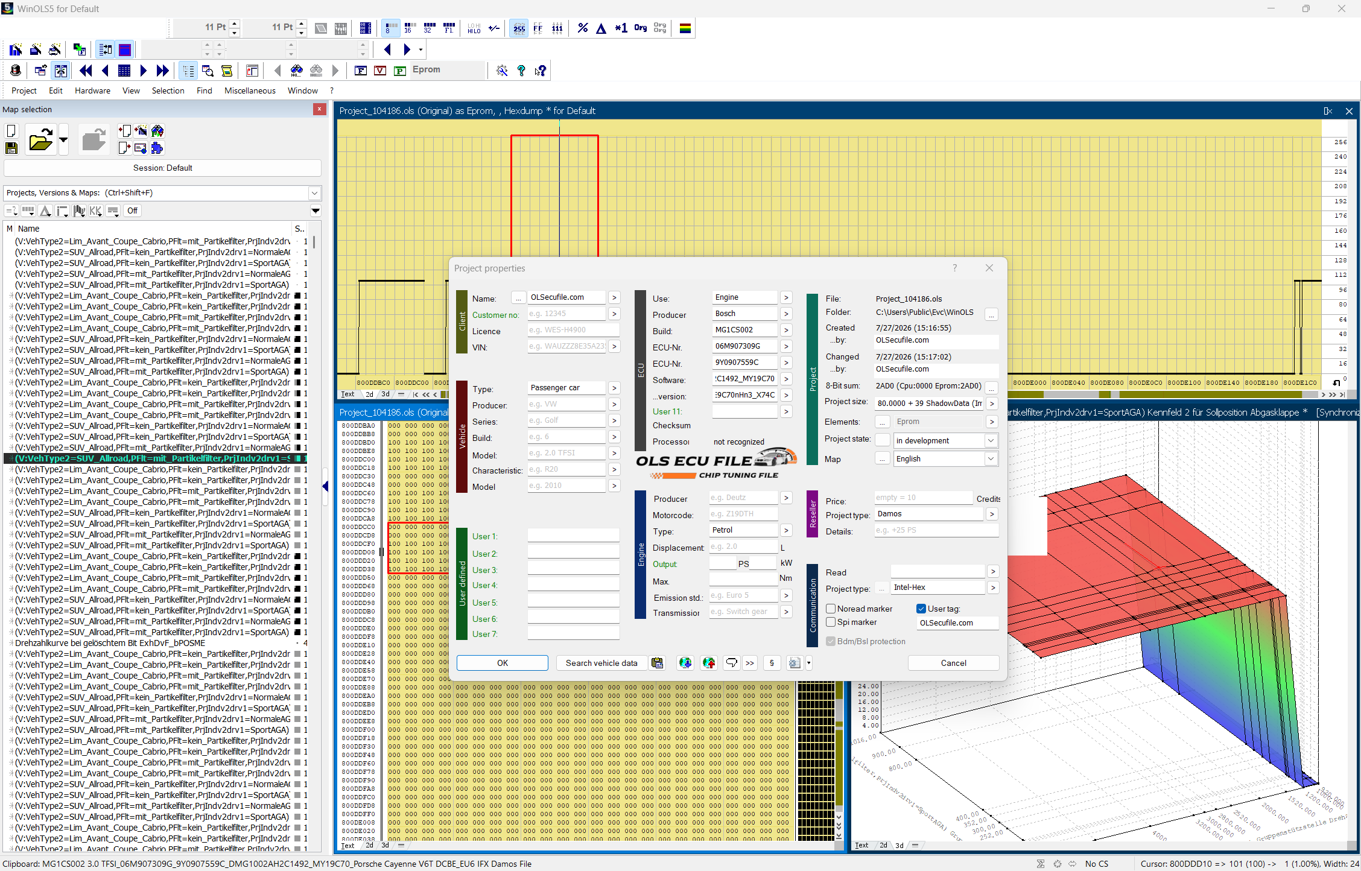Toggle the Noread marker checkbox
This screenshot has width=1361, height=871.
pyautogui.click(x=831, y=609)
